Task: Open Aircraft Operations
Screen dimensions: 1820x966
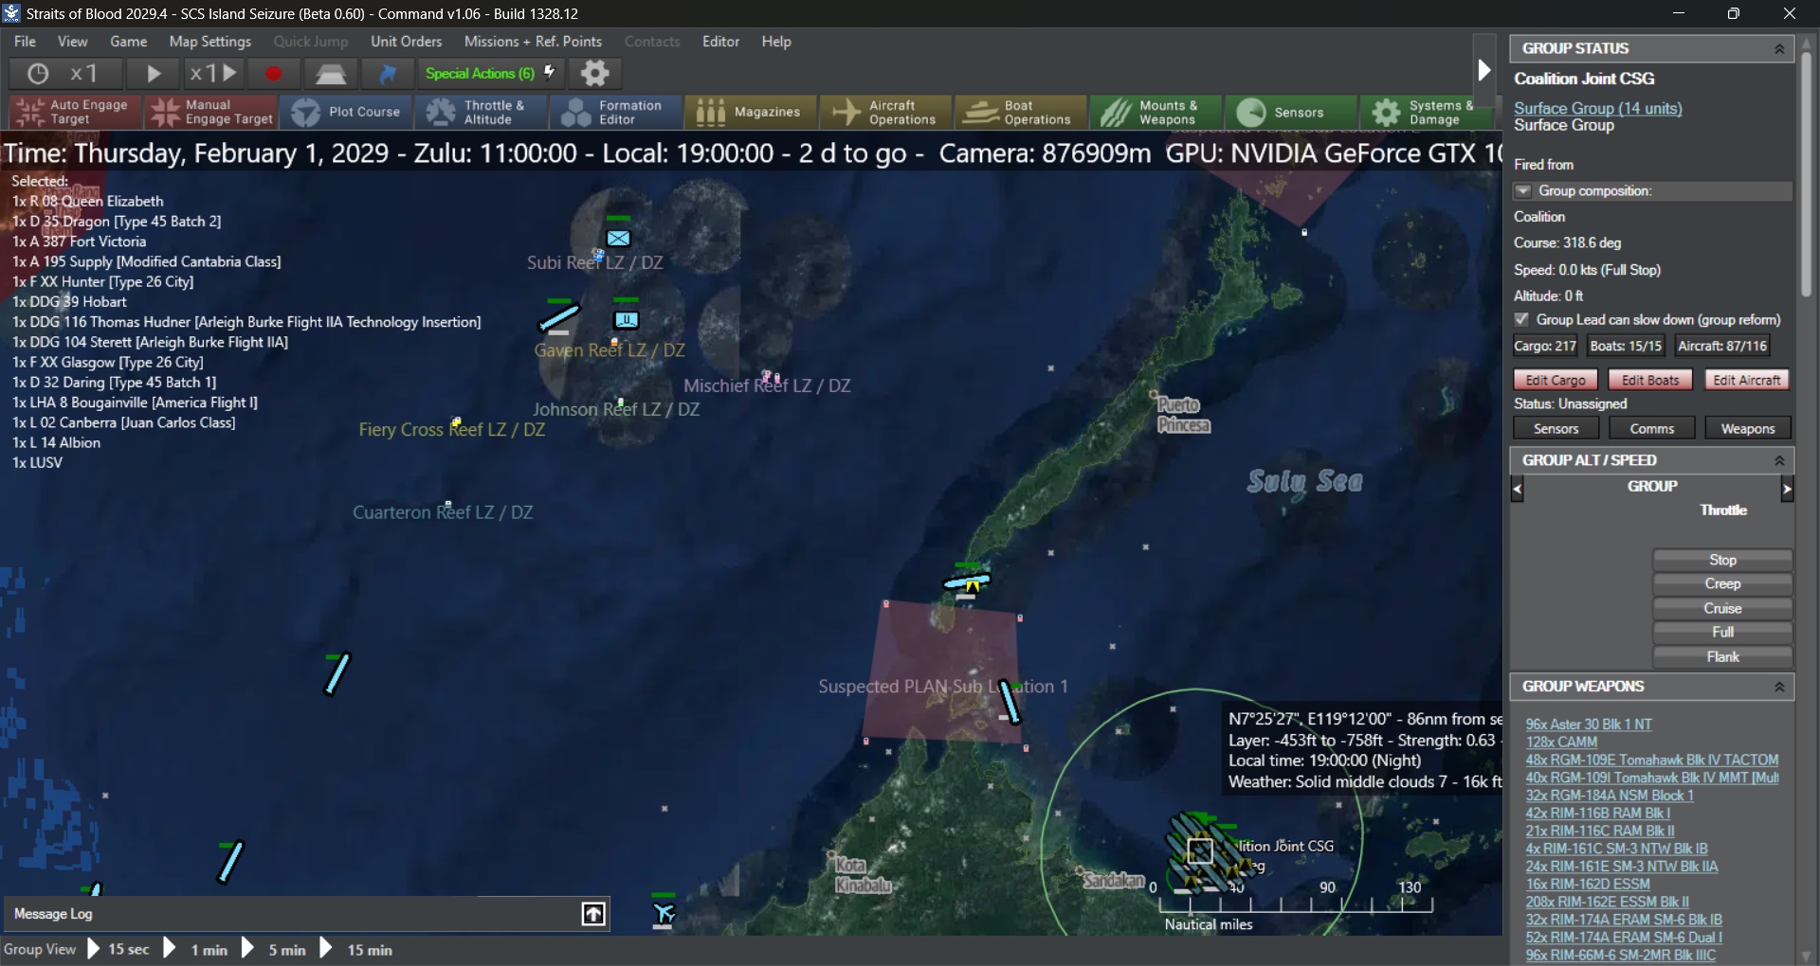Action: [885, 112]
